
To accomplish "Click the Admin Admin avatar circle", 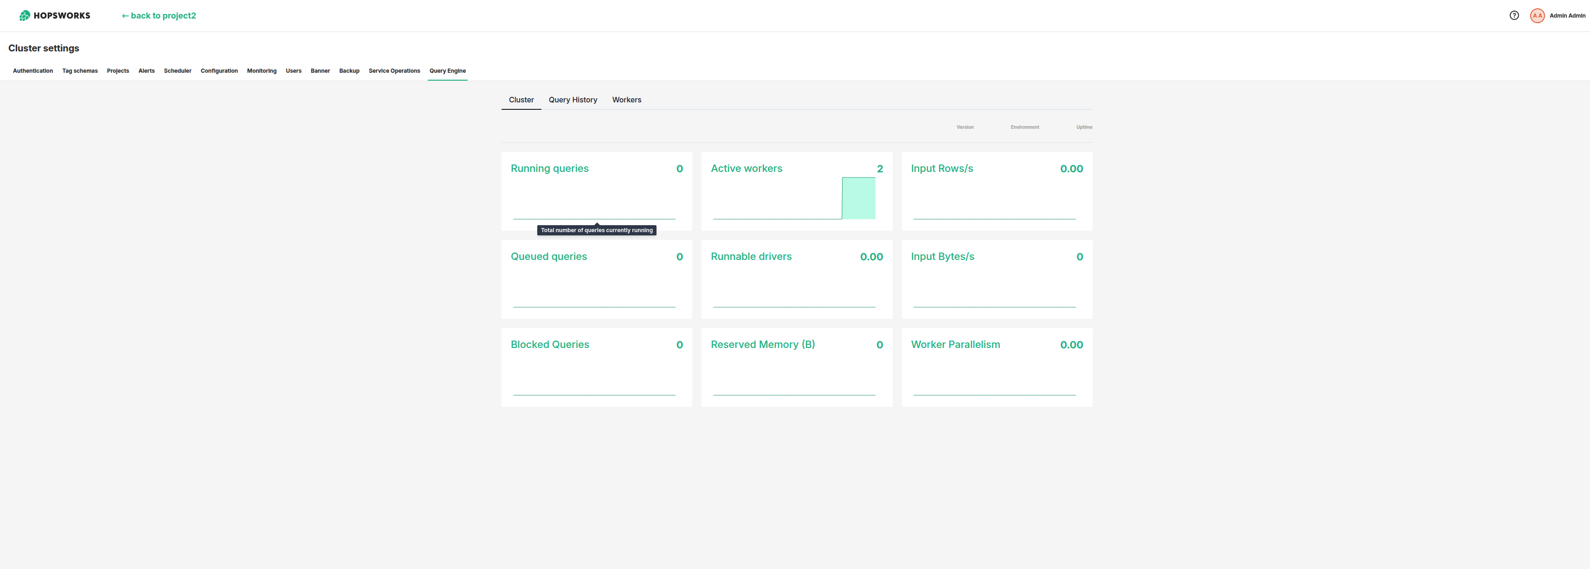I will pyautogui.click(x=1537, y=15).
